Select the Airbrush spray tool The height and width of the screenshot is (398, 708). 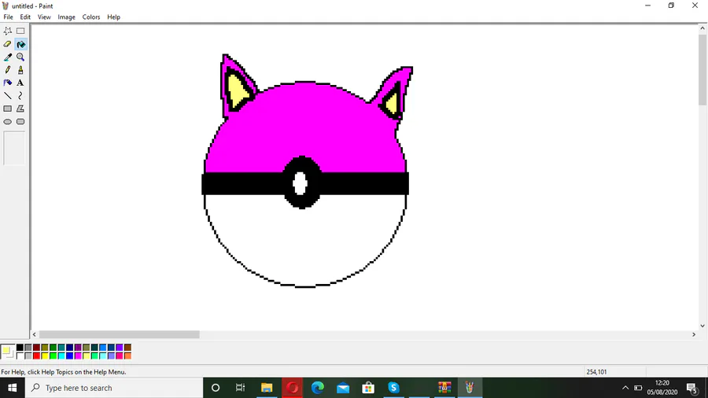8,83
